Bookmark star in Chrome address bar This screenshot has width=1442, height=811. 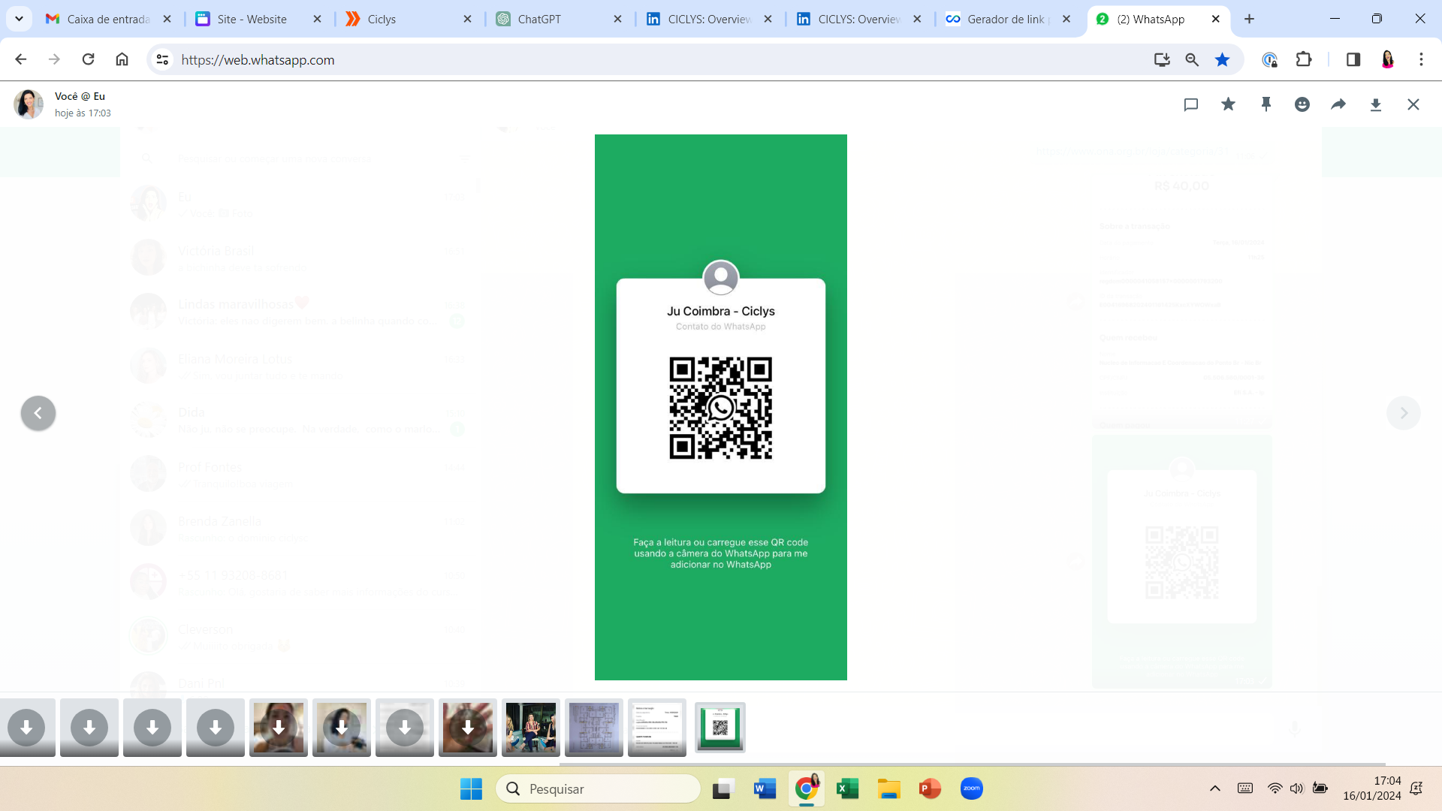[x=1222, y=60]
